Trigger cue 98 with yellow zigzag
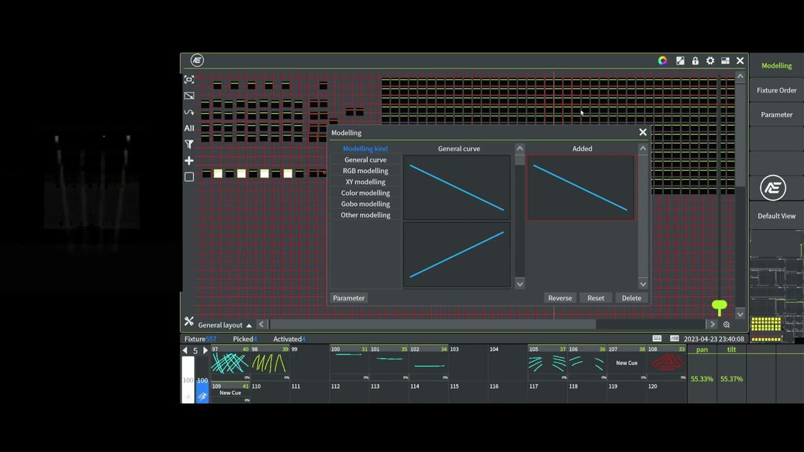 tap(269, 363)
